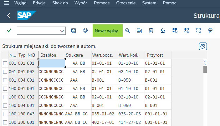Mark the row 001 004 001 checkbox

[x=5, y=80]
